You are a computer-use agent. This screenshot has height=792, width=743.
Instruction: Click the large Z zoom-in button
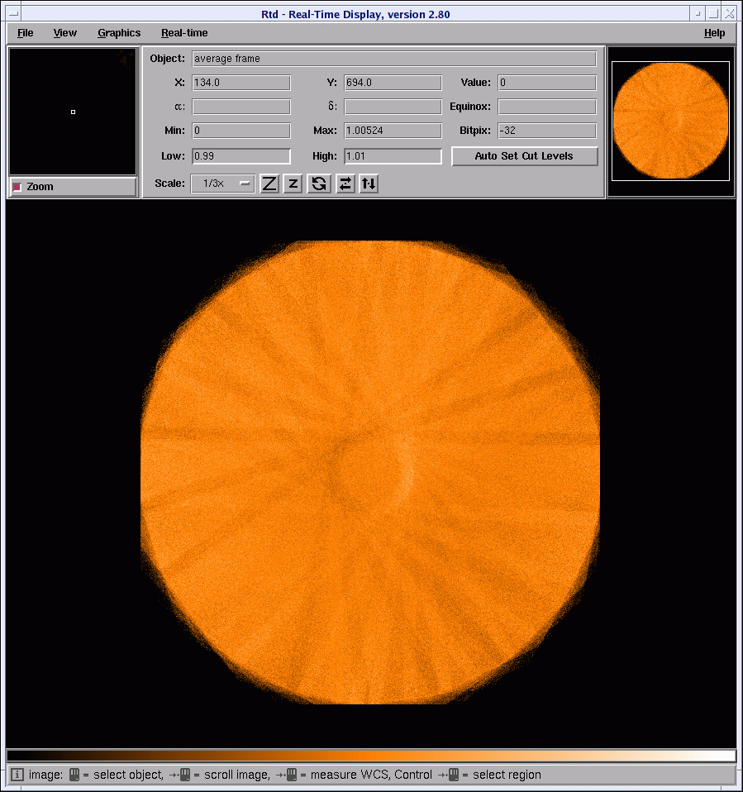(x=269, y=184)
